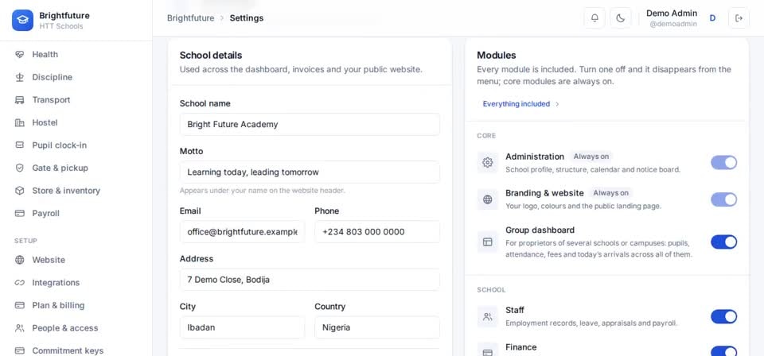Toggle the Branding & website switch
Viewport: 764px width, 356px height.
tap(723, 199)
